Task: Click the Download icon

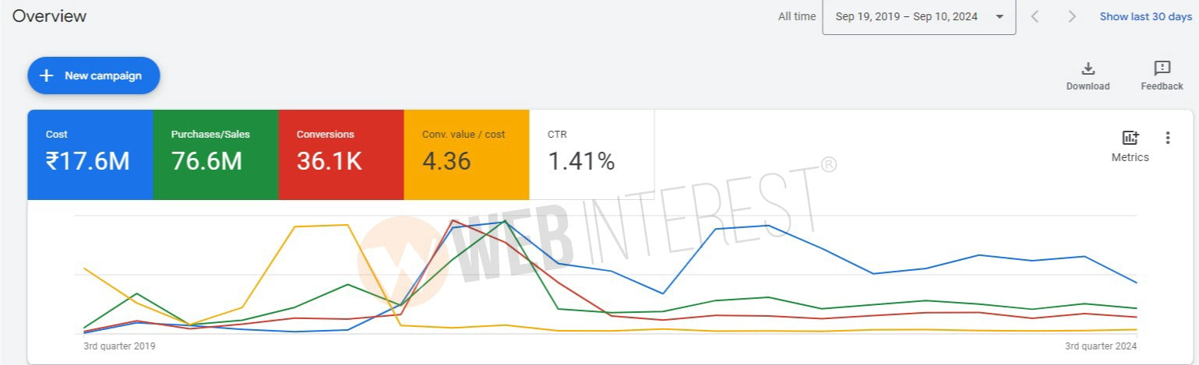Action: tap(1088, 68)
